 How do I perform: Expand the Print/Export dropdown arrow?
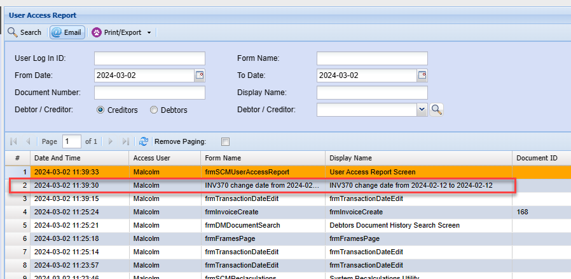point(149,32)
